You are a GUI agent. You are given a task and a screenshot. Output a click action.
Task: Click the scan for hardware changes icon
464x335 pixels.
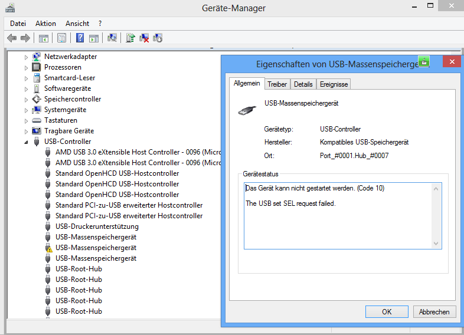click(x=112, y=38)
